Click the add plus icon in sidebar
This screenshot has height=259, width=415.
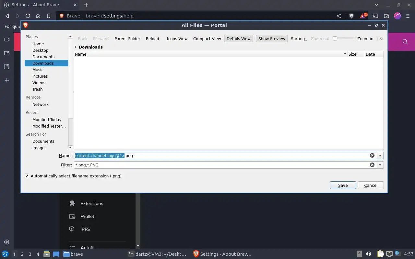click(x=7, y=80)
